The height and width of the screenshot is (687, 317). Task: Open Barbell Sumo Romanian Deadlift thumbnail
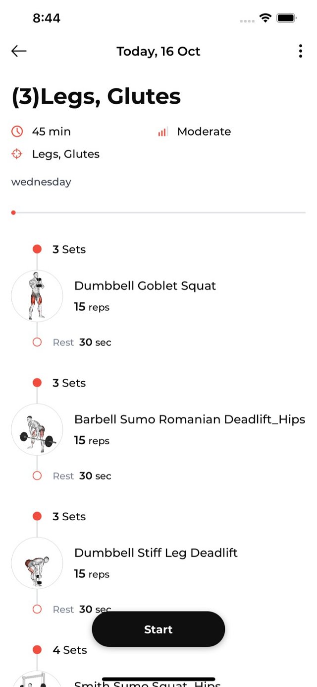(x=37, y=429)
